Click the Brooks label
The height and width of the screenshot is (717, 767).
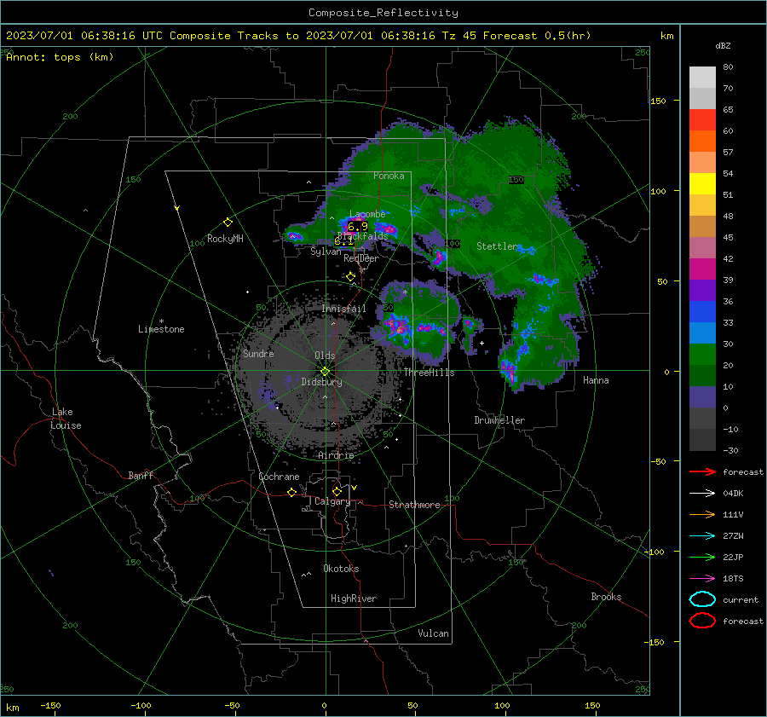click(606, 597)
